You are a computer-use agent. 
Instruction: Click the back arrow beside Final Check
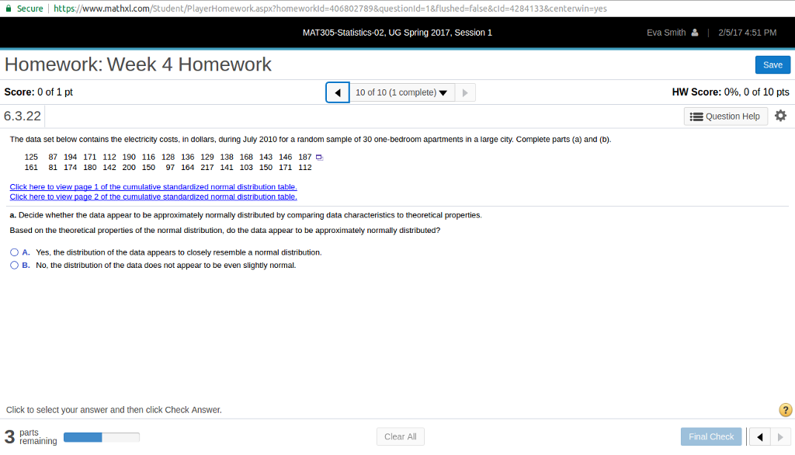click(759, 436)
